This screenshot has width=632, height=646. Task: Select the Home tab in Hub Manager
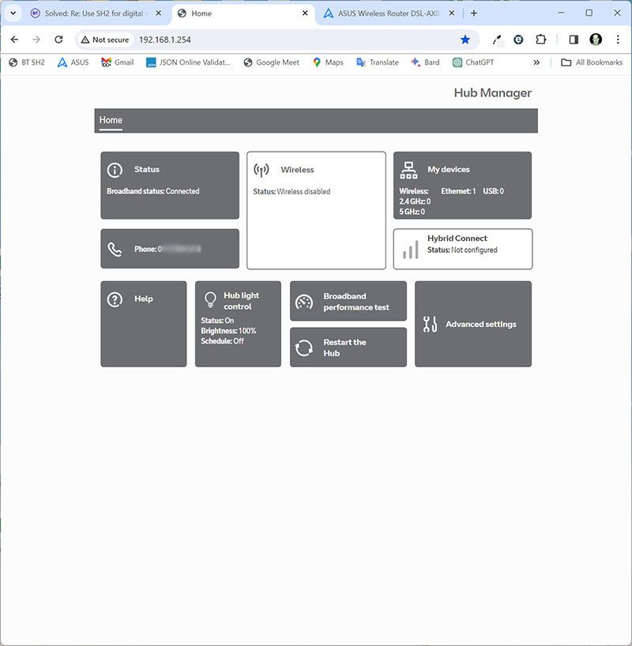111,121
